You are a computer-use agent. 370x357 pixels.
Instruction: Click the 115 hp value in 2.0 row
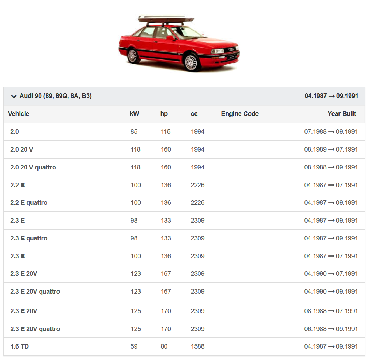pyautogui.click(x=166, y=132)
